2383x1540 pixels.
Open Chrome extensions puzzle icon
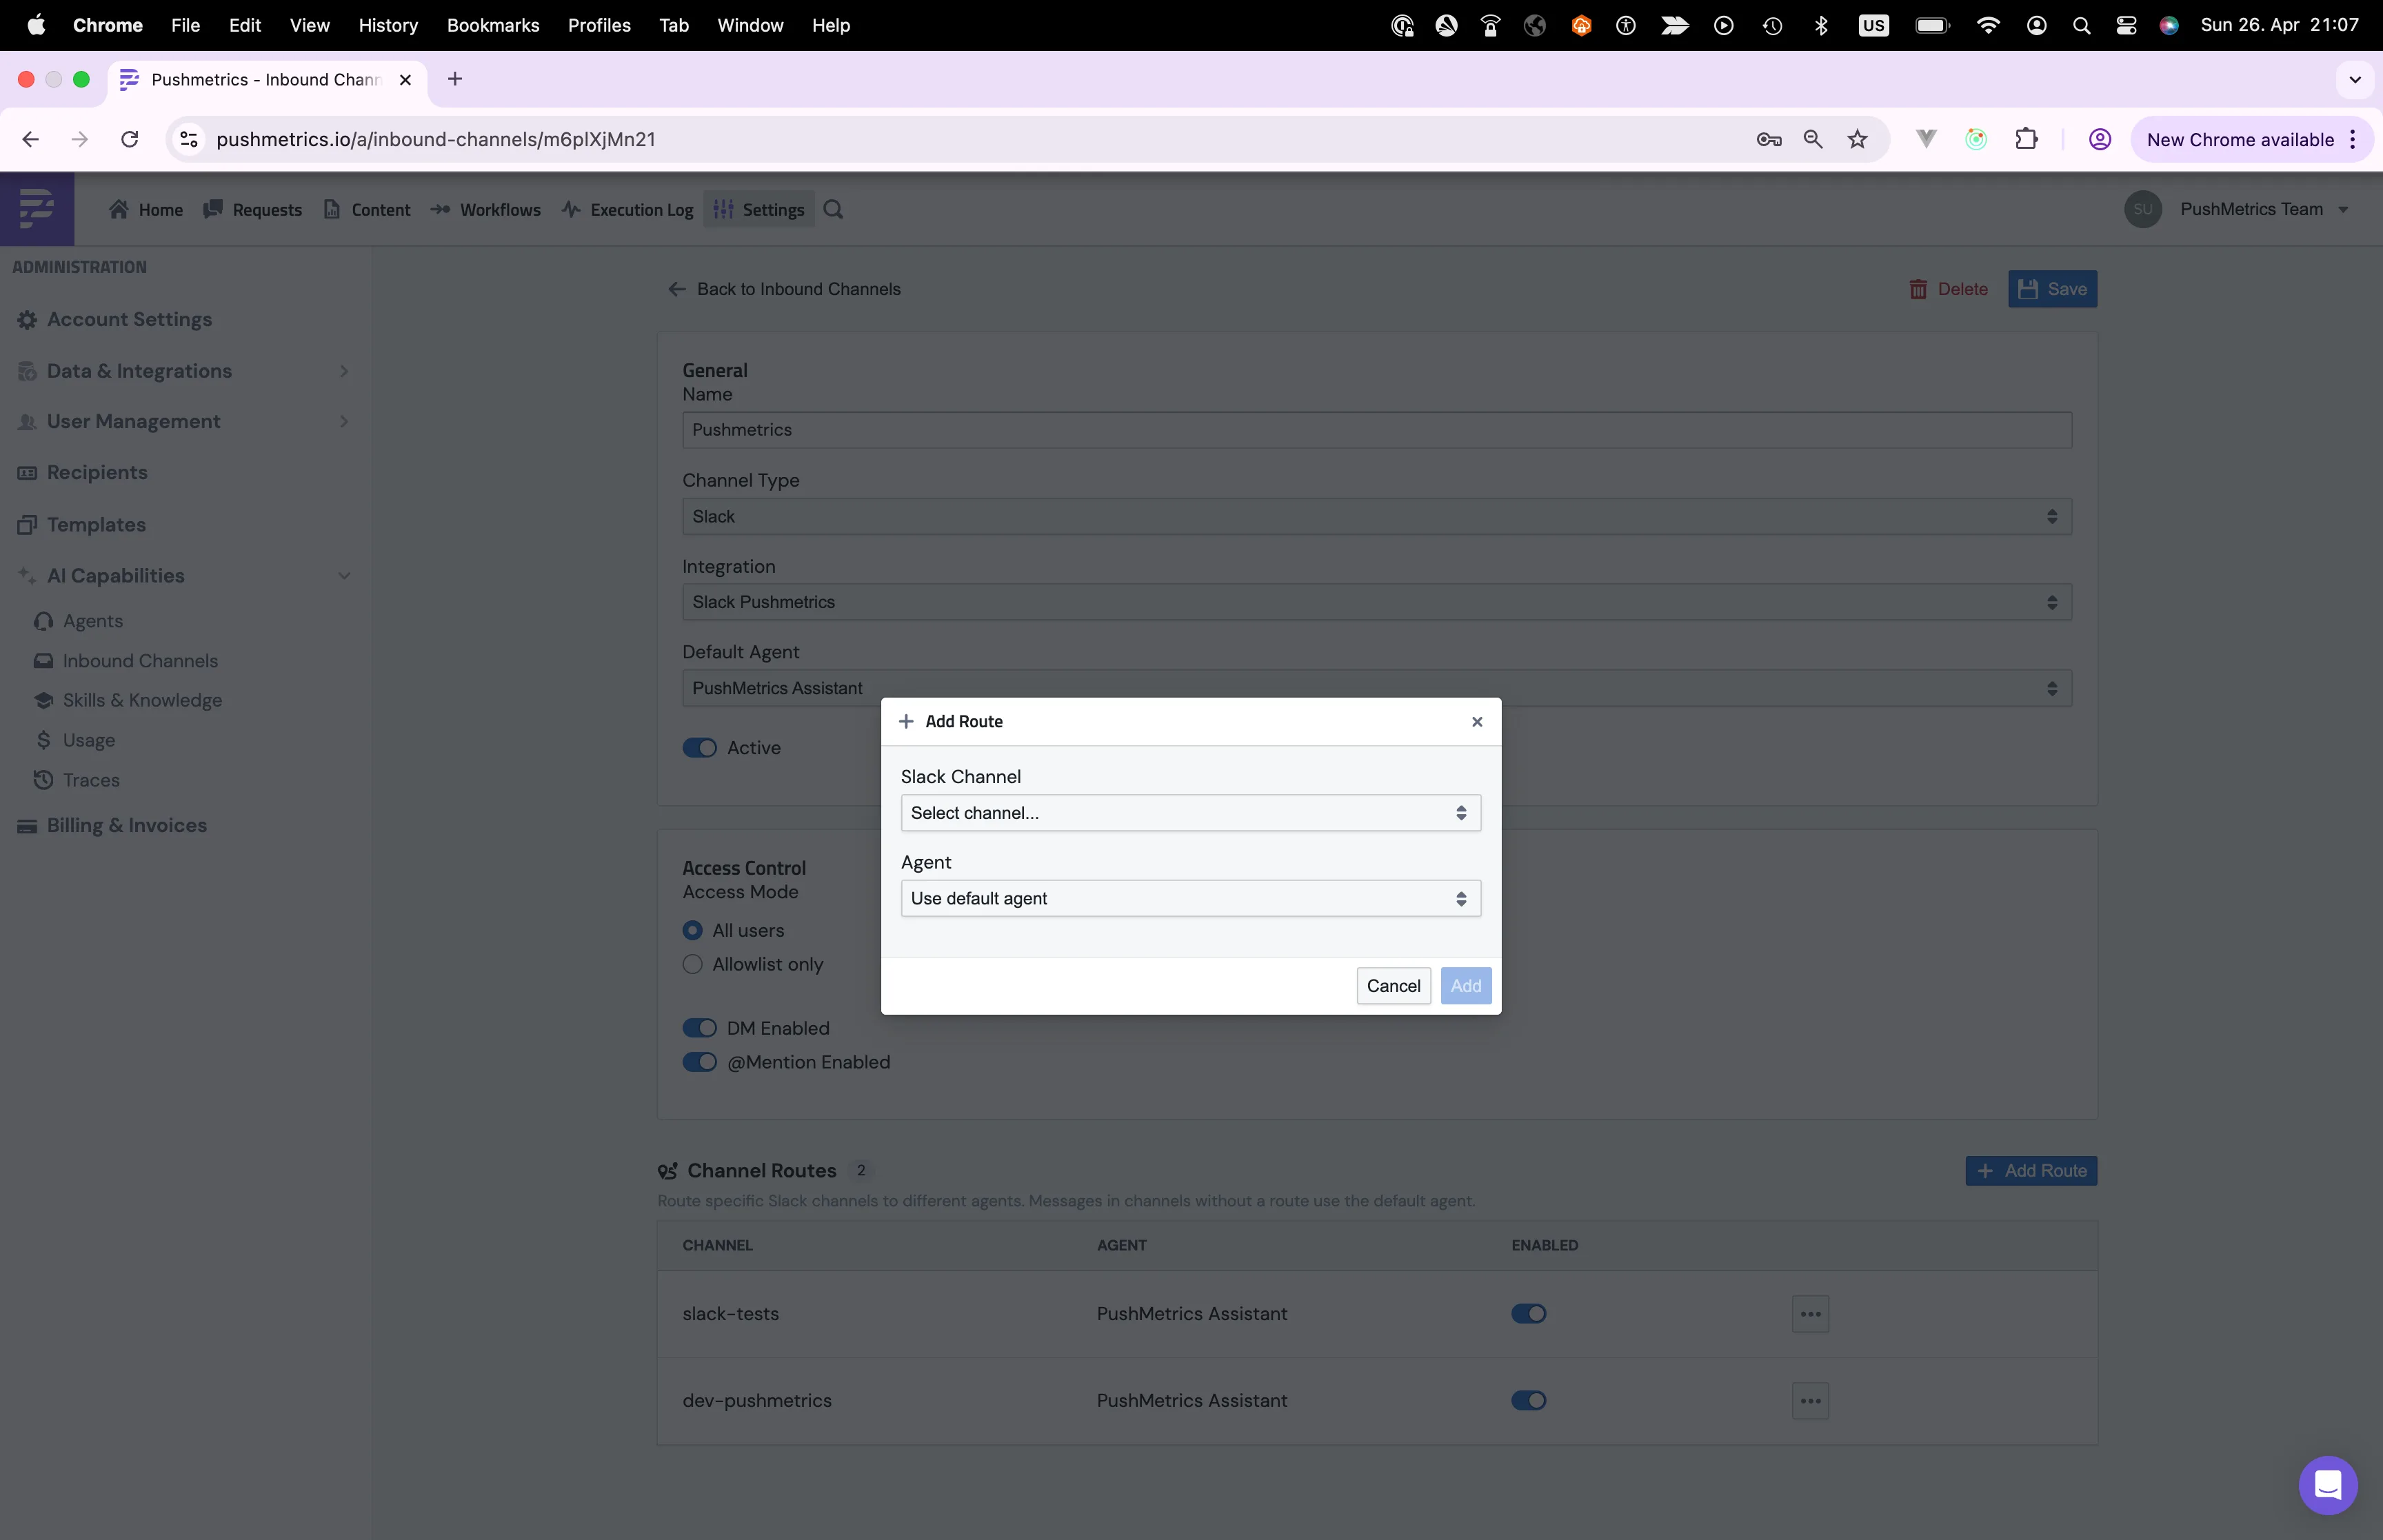tap(2026, 139)
